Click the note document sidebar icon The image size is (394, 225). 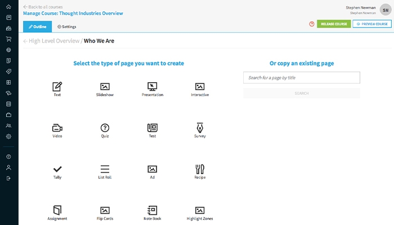[x=8, y=61]
